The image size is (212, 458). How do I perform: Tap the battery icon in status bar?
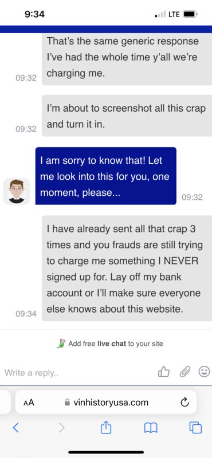coord(190,14)
